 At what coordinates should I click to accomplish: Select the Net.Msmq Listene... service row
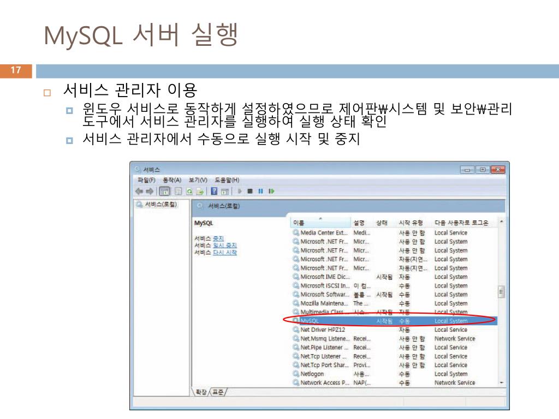(x=394, y=339)
